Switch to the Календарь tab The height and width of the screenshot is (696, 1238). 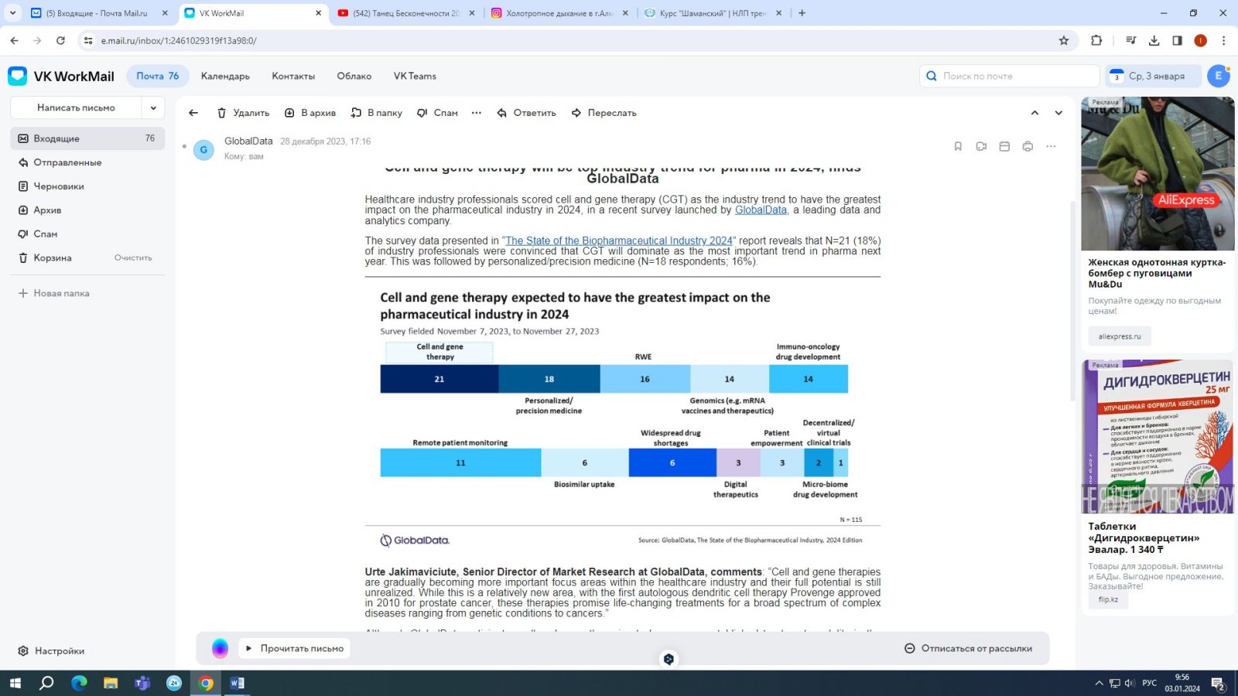(225, 76)
